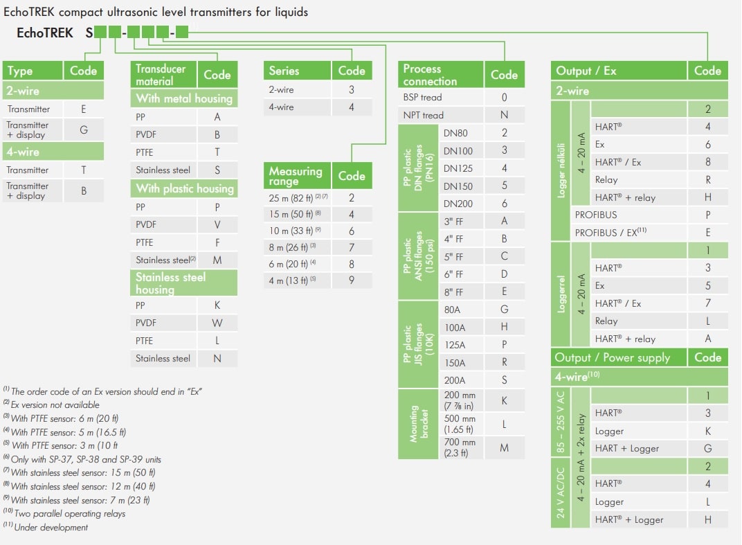Click the 'Output / Ex' header
The width and height of the screenshot is (742, 545).
[619, 71]
